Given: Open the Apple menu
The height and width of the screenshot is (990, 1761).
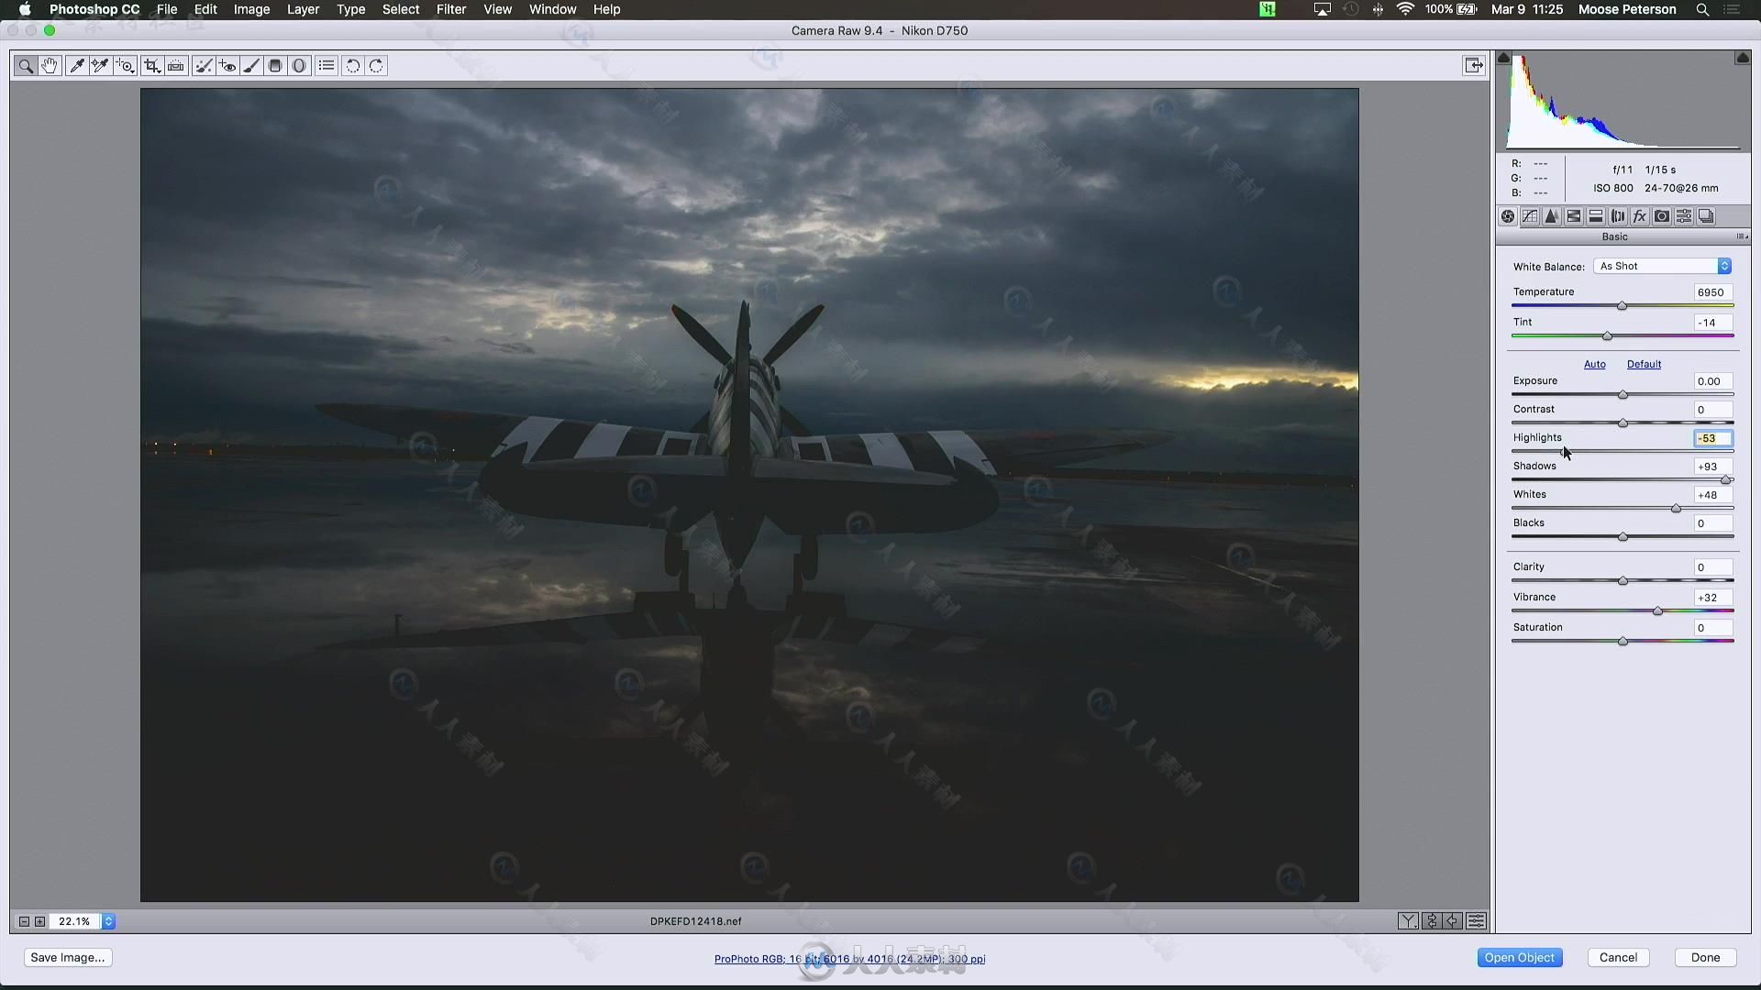Looking at the screenshot, I should (25, 9).
